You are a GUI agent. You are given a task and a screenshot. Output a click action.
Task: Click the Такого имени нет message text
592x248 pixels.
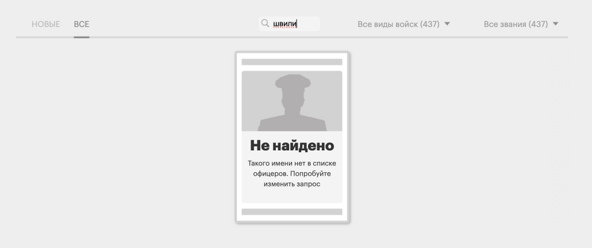tap(292, 174)
